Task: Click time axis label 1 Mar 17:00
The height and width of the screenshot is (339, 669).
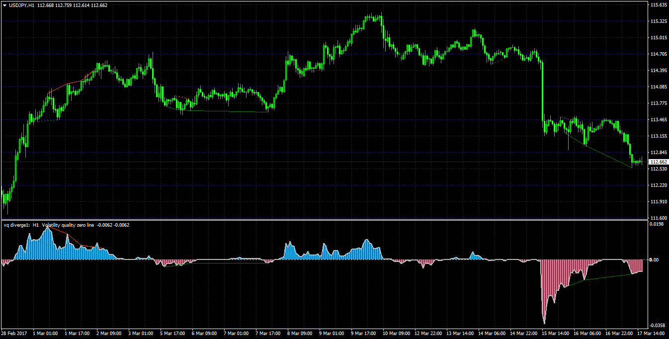Action: [x=77, y=333]
